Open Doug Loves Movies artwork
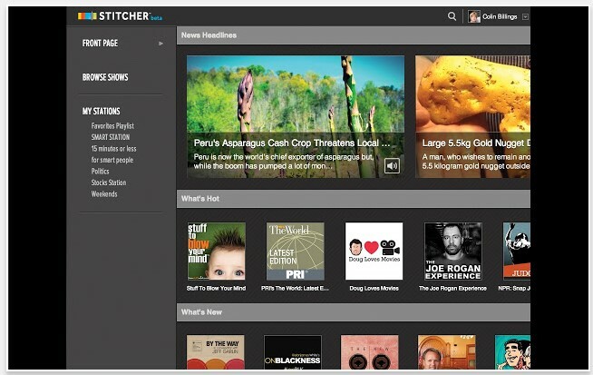Screen dimensions: 593x375 pyautogui.click(x=374, y=252)
